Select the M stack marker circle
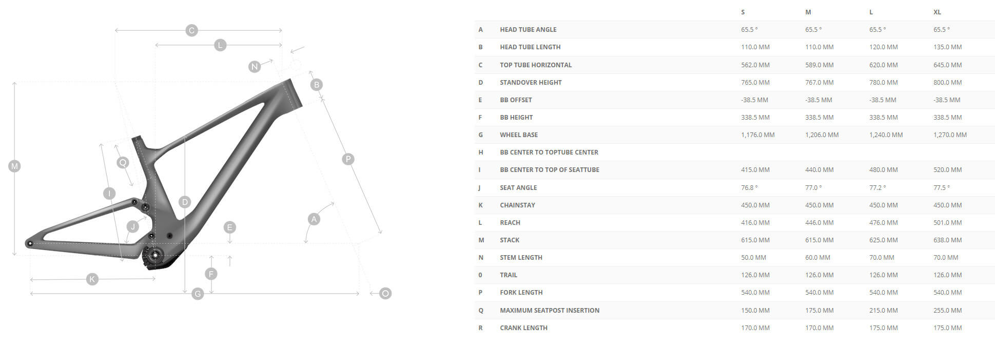 (x=14, y=166)
